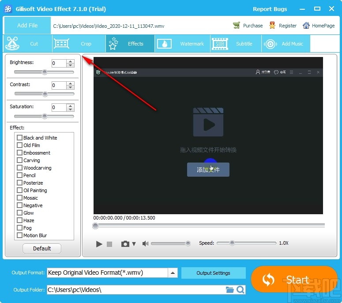Decrease the Saturation value with down arrow
The width and height of the screenshot is (342, 303).
coord(70,110)
